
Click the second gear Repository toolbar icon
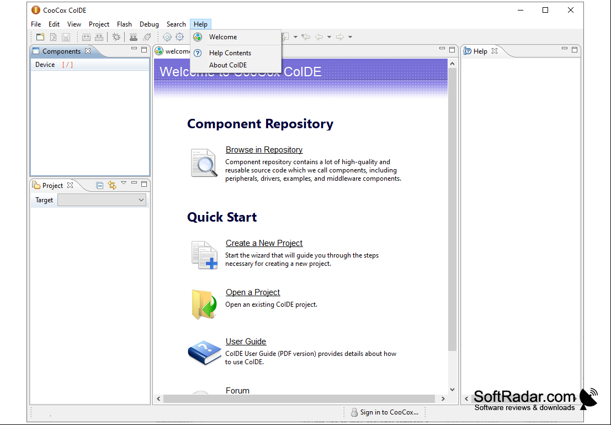(x=179, y=37)
